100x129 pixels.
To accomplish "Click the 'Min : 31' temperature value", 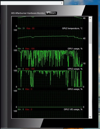I will [21, 28].
